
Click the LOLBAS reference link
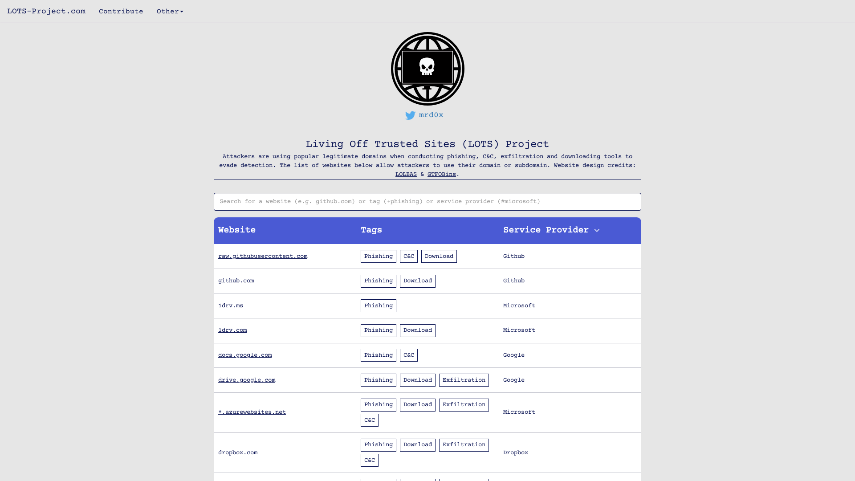coord(406,174)
